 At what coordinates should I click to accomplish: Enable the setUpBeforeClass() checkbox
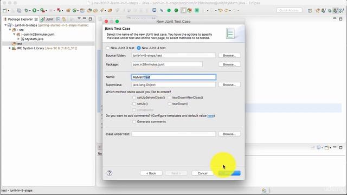point(134,97)
